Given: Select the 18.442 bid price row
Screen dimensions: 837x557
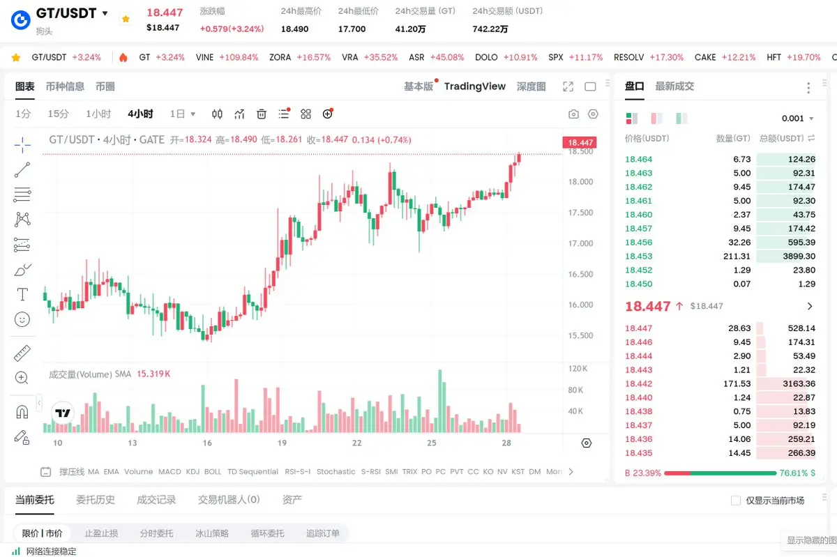Looking at the screenshot, I should (x=721, y=384).
